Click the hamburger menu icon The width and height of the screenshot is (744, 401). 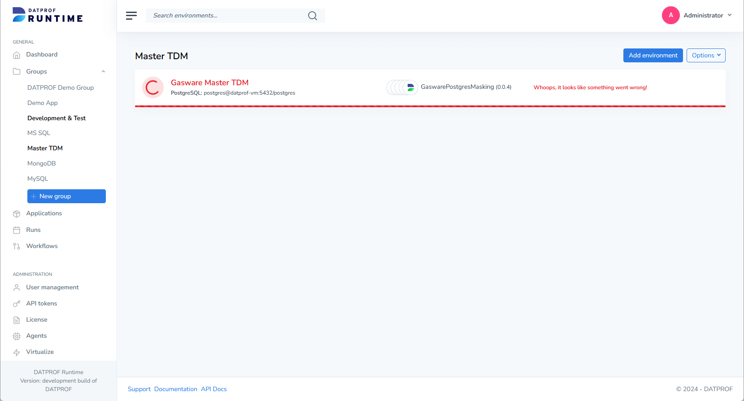pyautogui.click(x=131, y=16)
